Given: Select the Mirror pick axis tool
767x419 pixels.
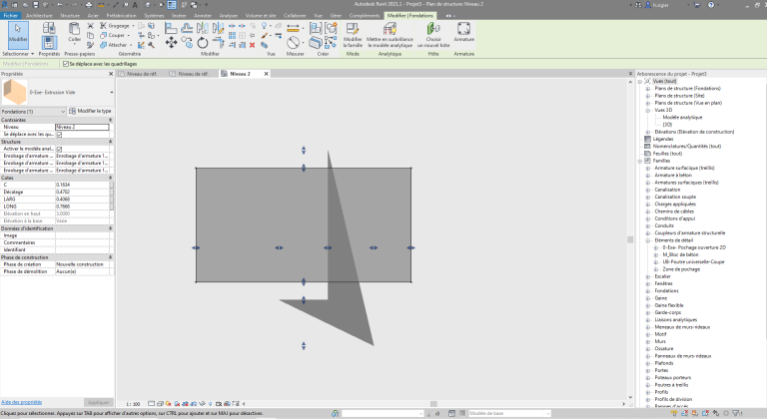Looking at the screenshot, I should [x=203, y=28].
